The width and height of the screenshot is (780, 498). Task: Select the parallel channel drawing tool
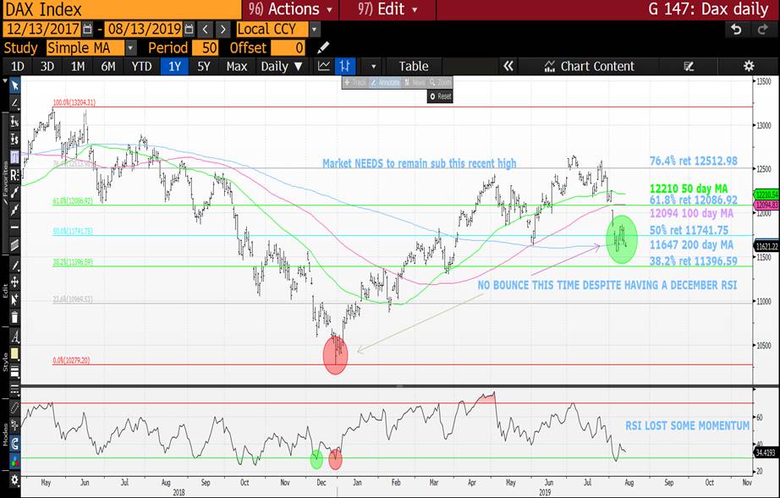pos(15,245)
